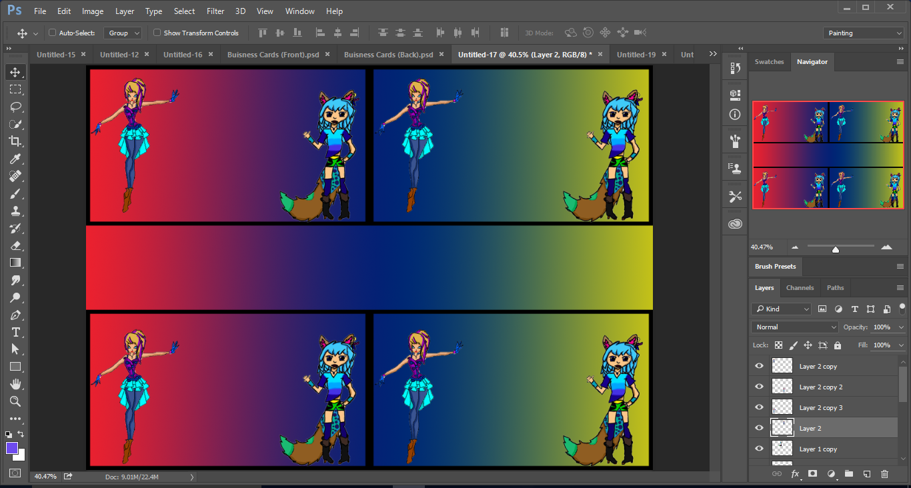Screen dimensions: 911x488
Task: Click the Navigator zoom percentage field
Action: click(763, 247)
